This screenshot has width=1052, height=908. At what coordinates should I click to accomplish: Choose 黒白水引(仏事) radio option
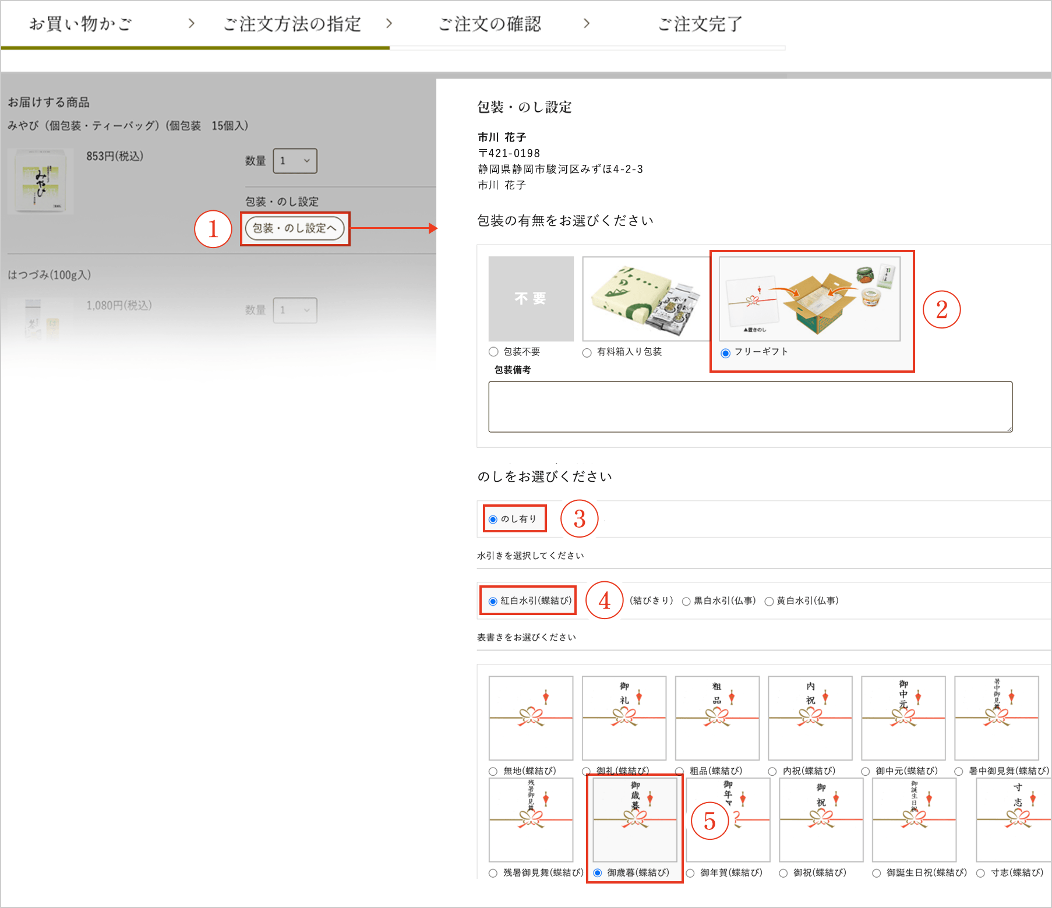click(687, 602)
